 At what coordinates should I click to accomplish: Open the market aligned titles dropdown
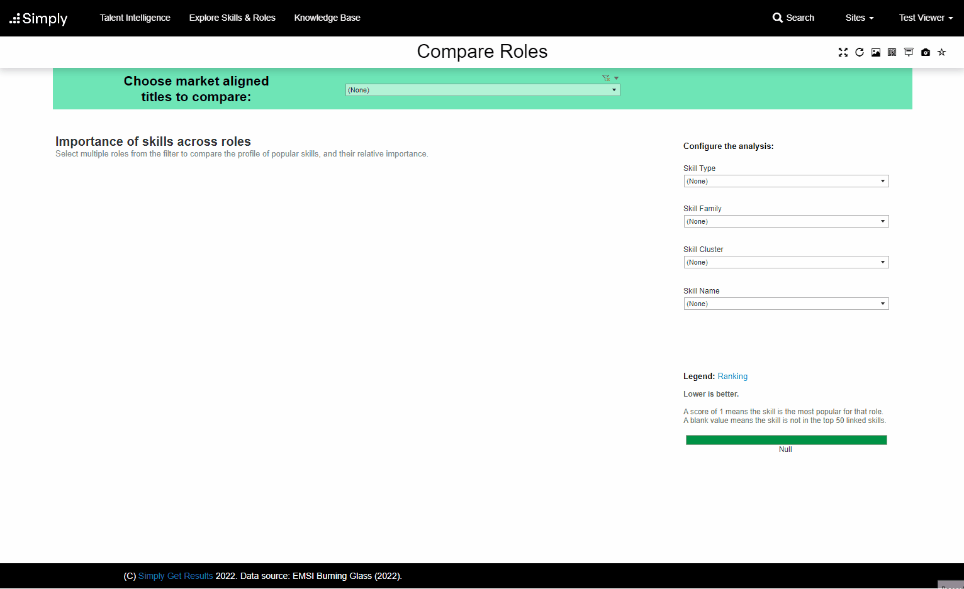(x=483, y=90)
